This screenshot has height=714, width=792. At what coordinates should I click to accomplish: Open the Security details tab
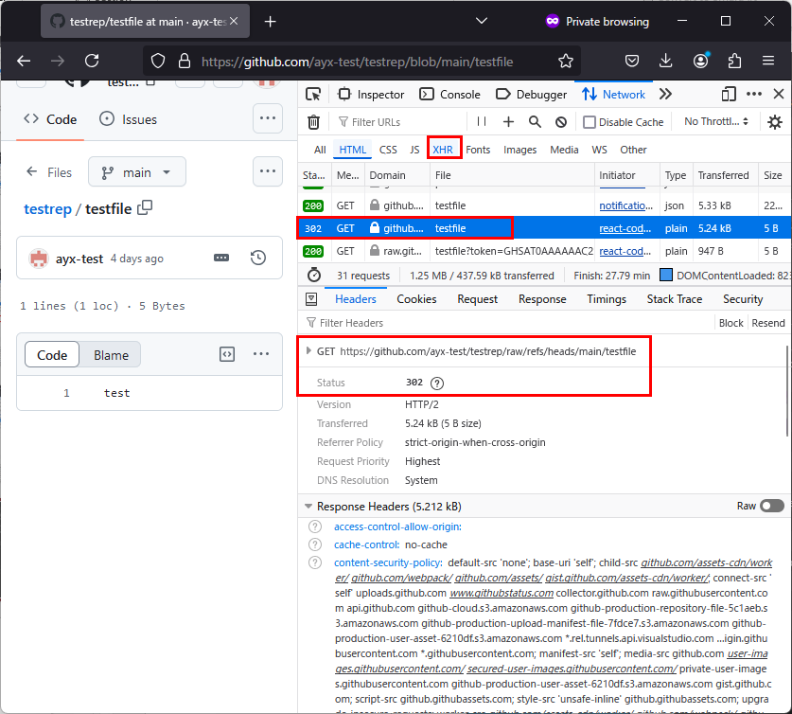(743, 299)
